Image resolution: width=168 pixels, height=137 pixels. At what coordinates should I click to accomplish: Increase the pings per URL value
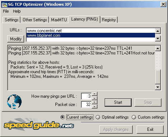95,94
